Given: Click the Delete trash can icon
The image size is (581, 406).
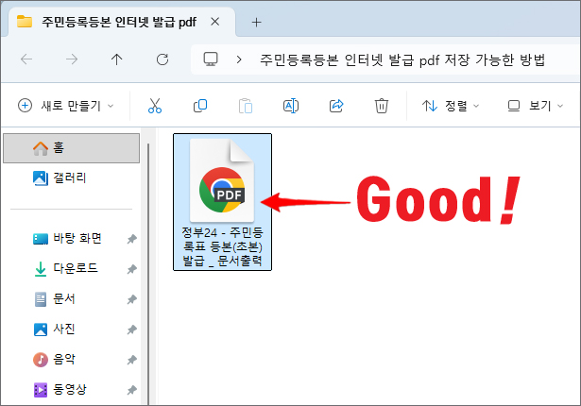Looking at the screenshot, I should tap(382, 106).
